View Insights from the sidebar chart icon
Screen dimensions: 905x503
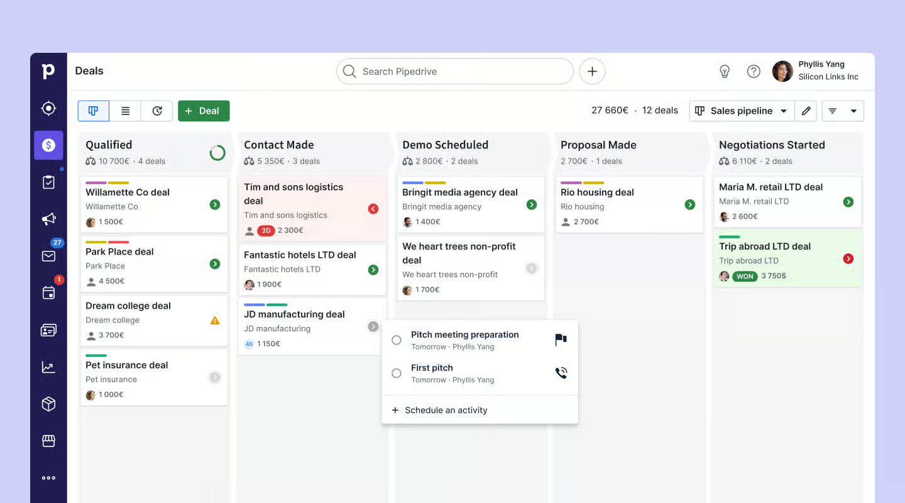point(48,367)
